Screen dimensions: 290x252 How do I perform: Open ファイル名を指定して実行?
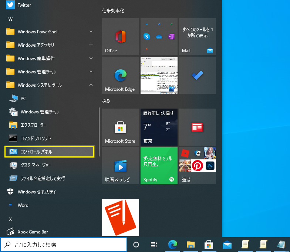point(50,179)
